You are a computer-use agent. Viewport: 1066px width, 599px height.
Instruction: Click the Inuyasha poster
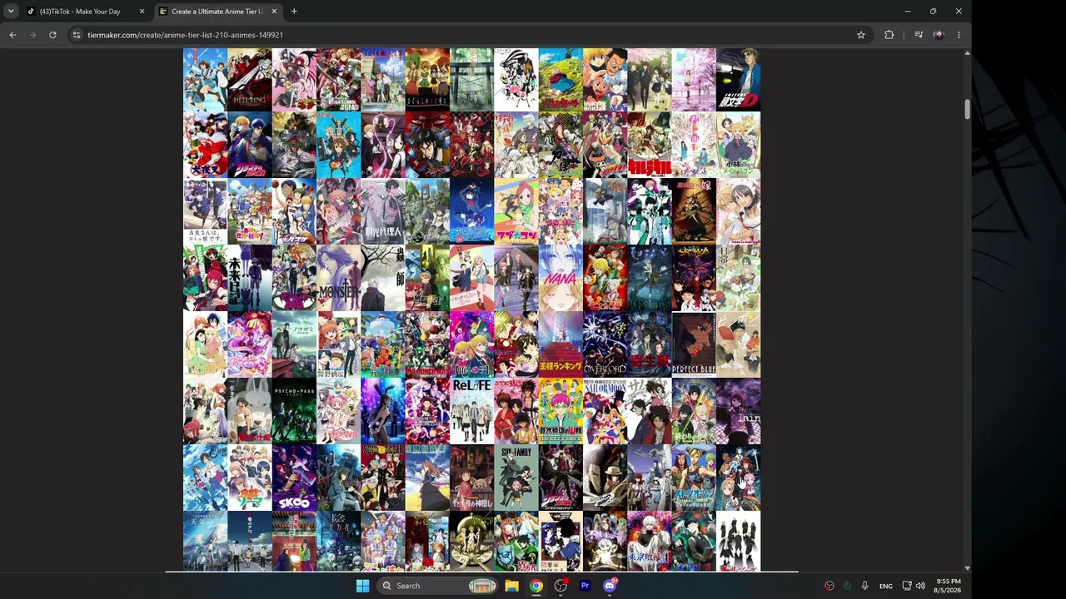(x=206, y=146)
